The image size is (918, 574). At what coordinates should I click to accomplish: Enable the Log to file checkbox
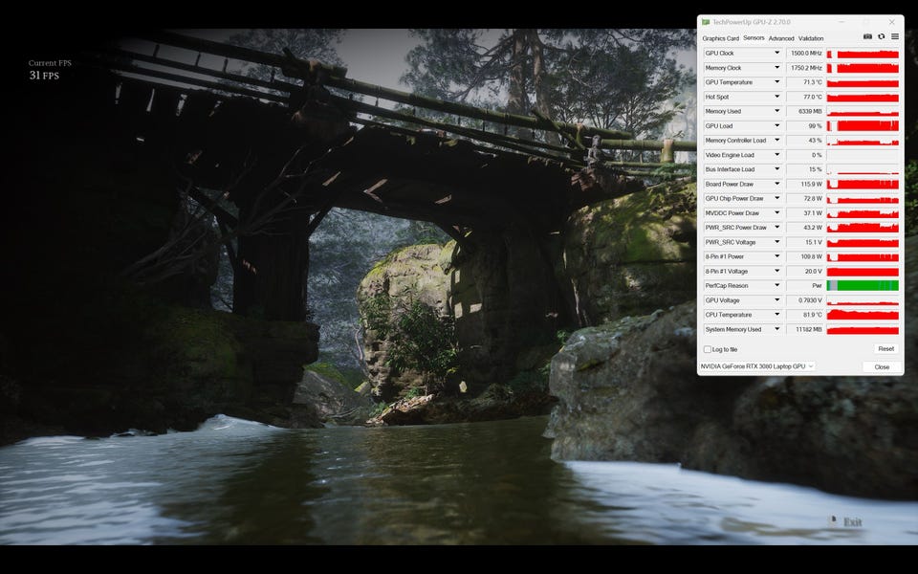tap(708, 350)
